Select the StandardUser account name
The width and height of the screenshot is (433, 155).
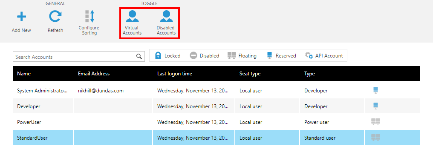(x=32, y=138)
